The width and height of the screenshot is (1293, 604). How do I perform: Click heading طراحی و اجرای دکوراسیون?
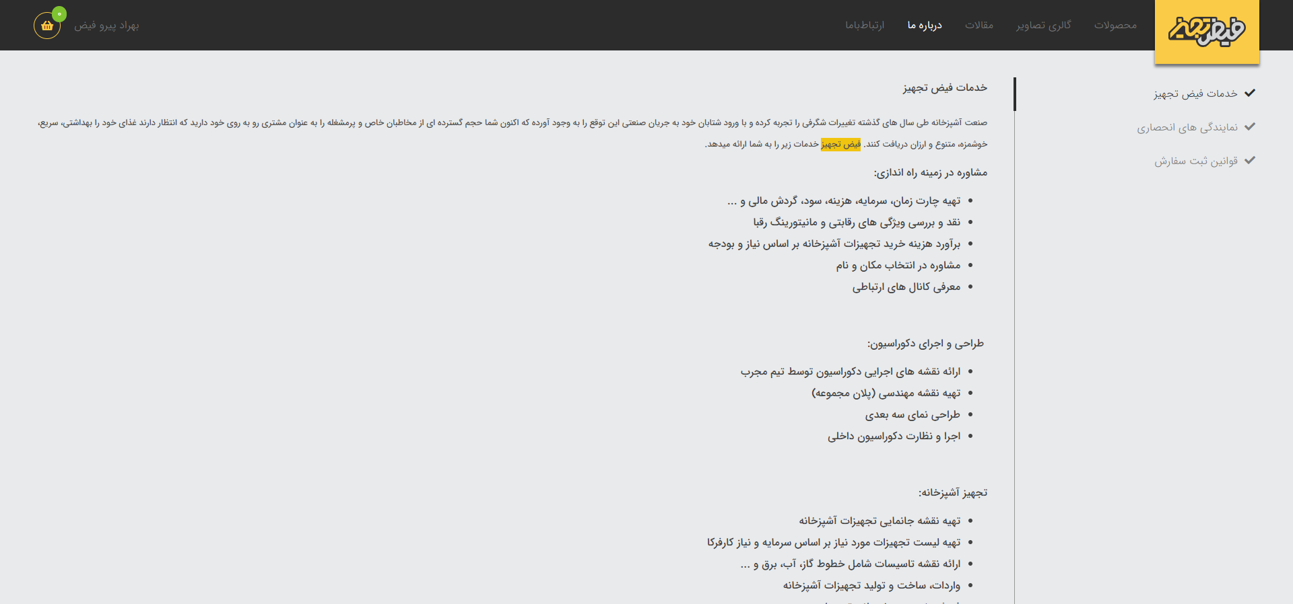[x=925, y=344]
